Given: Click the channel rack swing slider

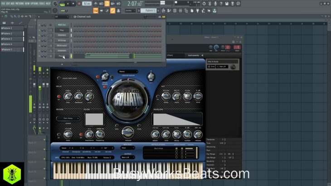Looking at the screenshot, I should click(150, 17).
